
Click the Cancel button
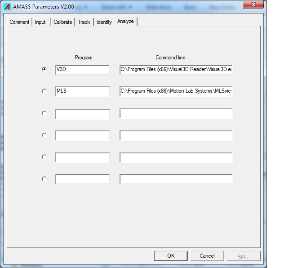207,256
